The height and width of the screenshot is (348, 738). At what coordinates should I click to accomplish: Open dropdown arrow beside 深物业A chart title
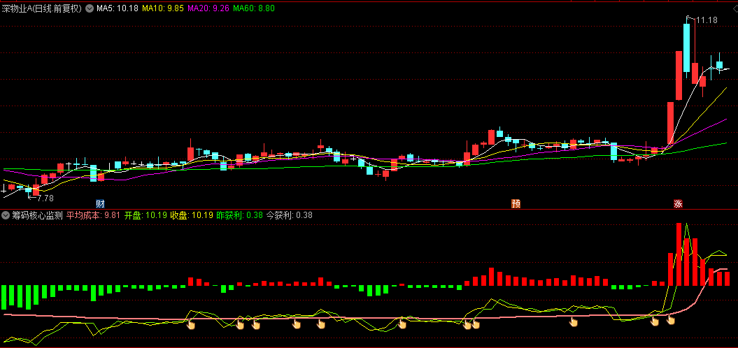pyautogui.click(x=90, y=8)
